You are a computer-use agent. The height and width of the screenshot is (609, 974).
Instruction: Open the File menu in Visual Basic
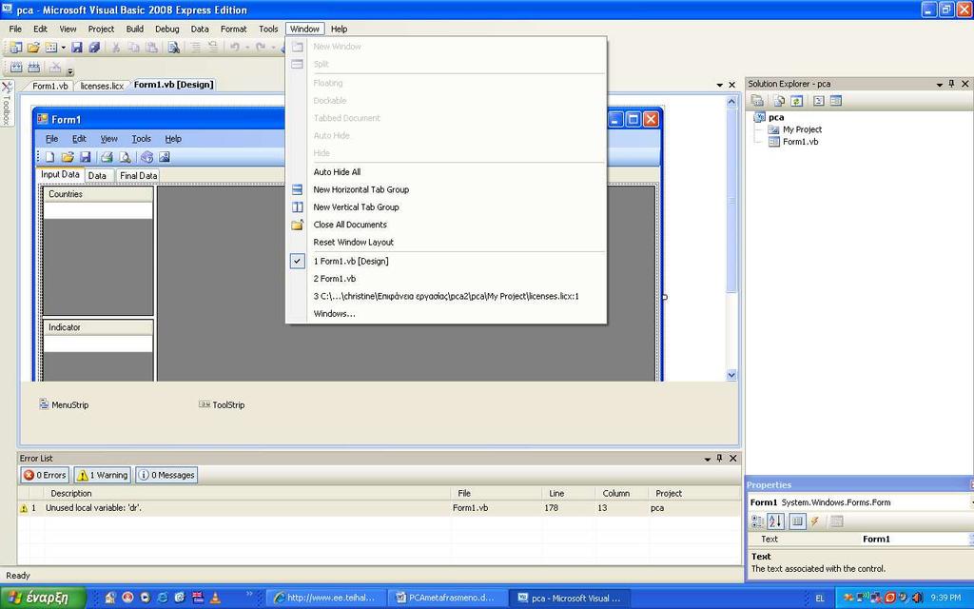click(x=15, y=29)
